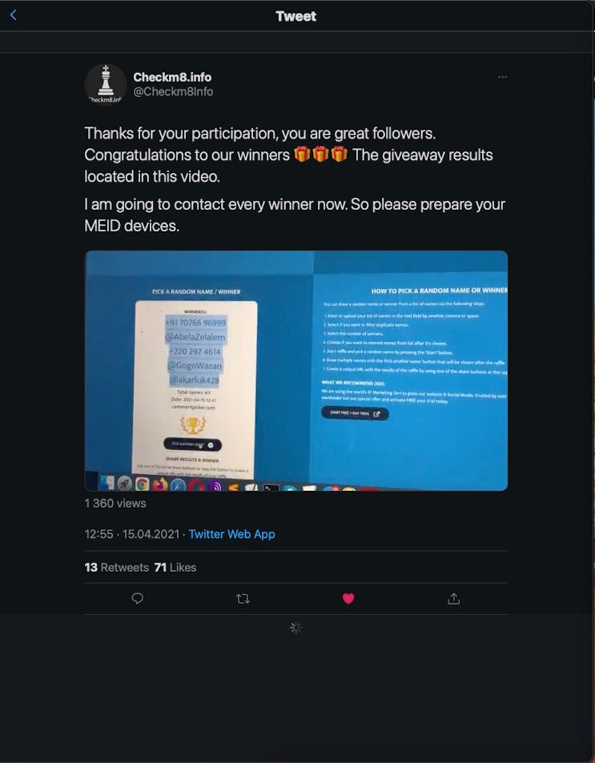The image size is (595, 763).
Task: Click the retweet arrows icon
Action: point(243,599)
